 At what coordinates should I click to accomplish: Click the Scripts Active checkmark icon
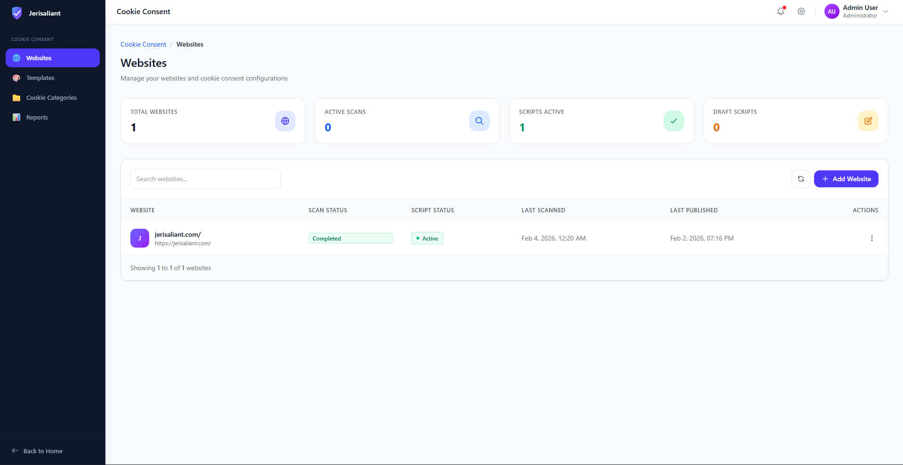click(x=673, y=121)
